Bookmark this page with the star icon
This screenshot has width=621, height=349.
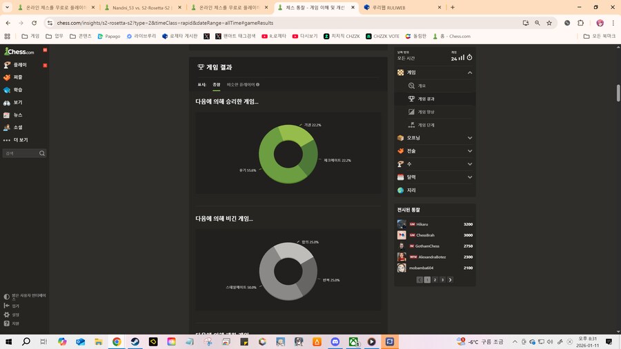[x=549, y=23]
